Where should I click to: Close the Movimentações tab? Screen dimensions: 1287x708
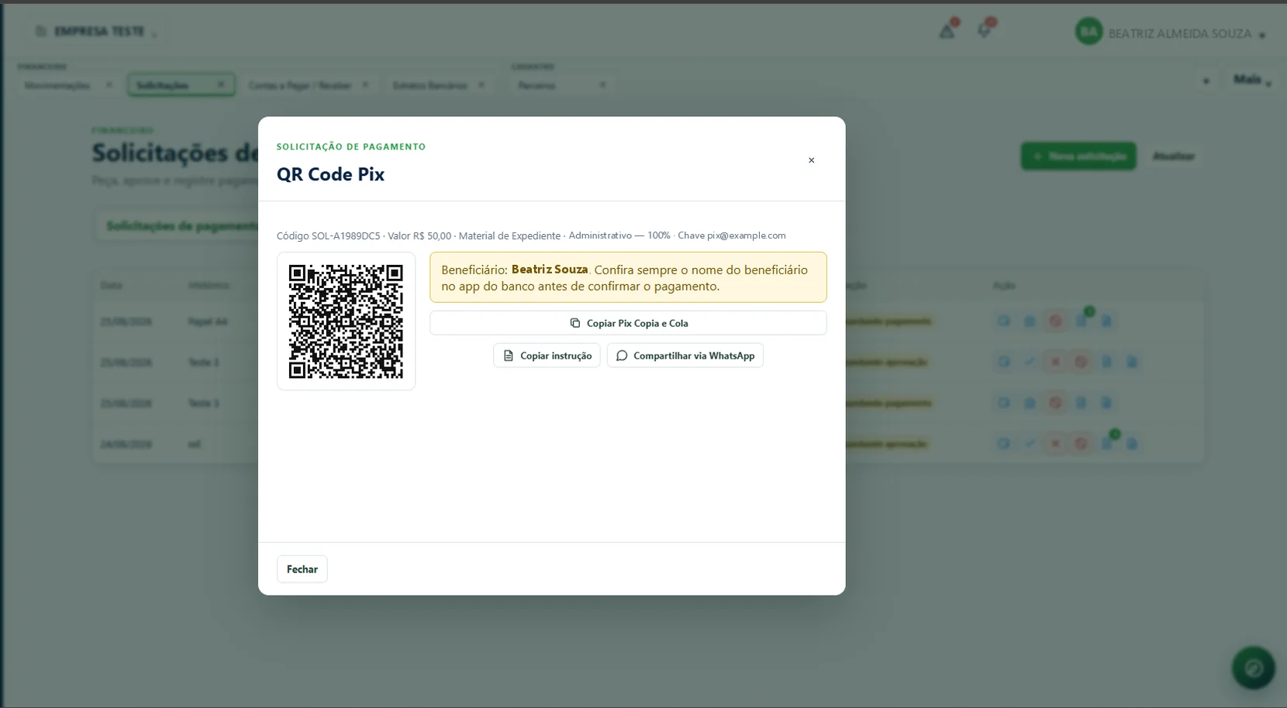point(109,84)
